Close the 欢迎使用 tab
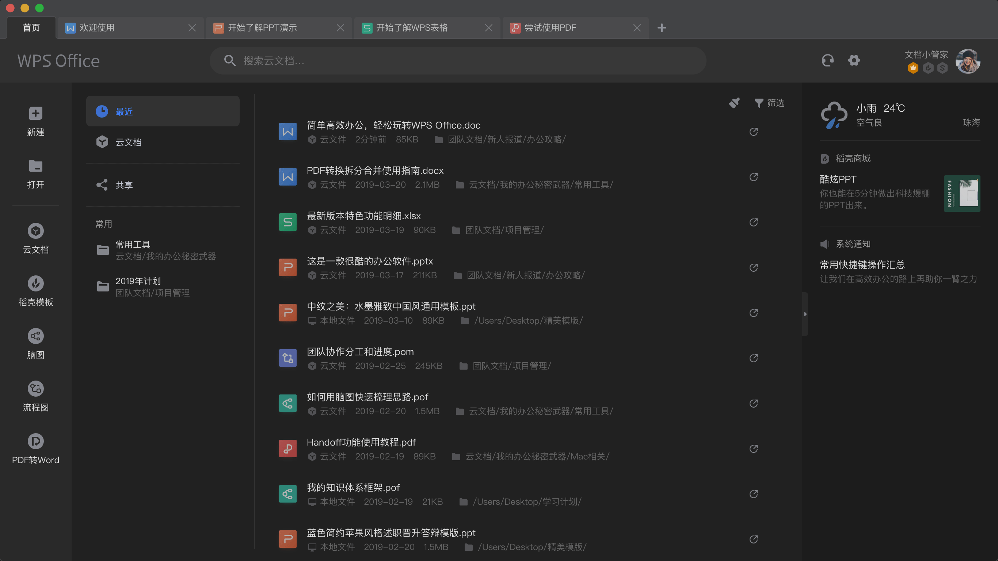The height and width of the screenshot is (561, 998). 192,28
